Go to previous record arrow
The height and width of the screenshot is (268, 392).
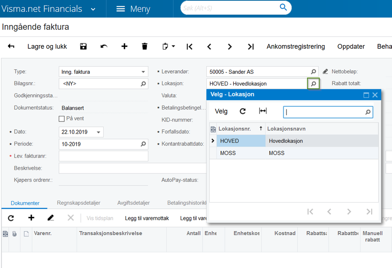tap(210, 47)
